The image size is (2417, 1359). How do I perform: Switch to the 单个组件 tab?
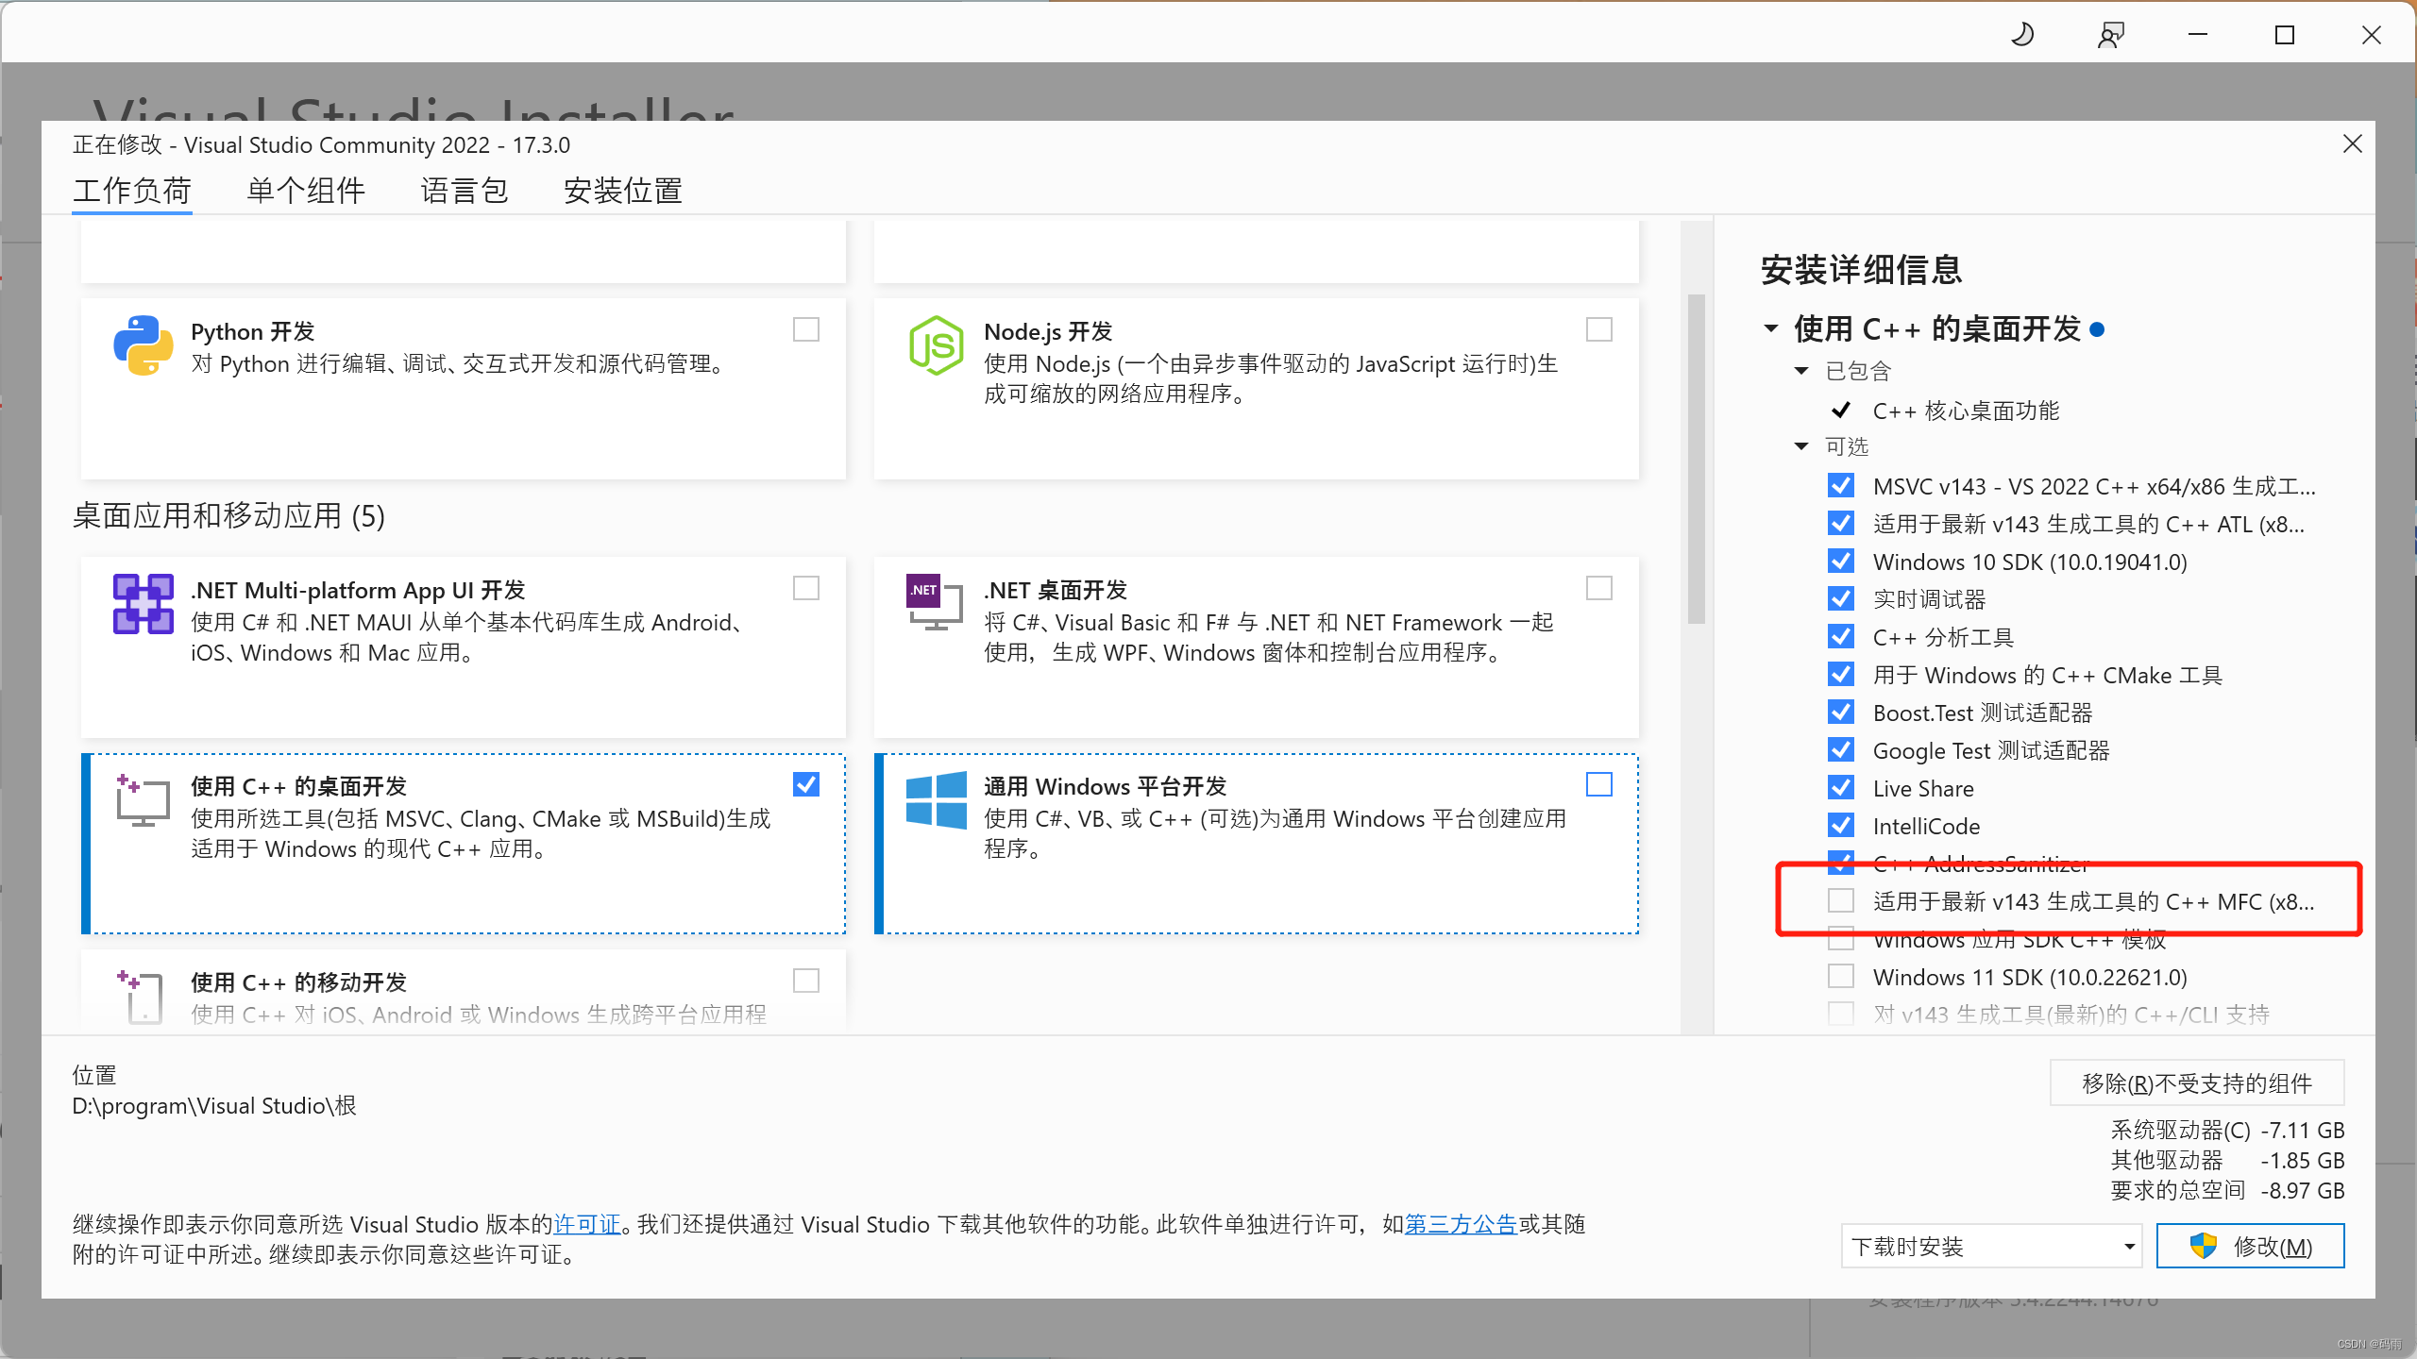[304, 191]
